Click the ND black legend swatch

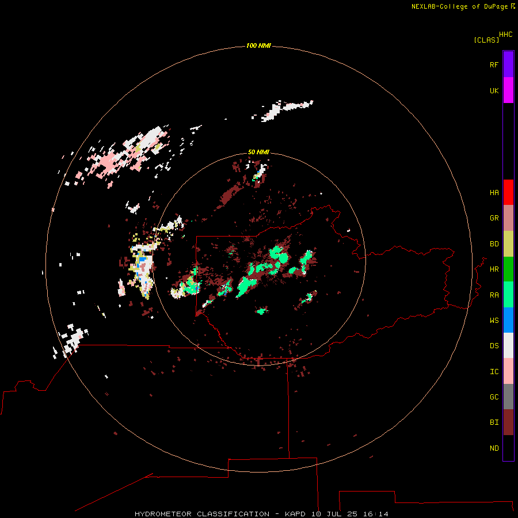508,448
